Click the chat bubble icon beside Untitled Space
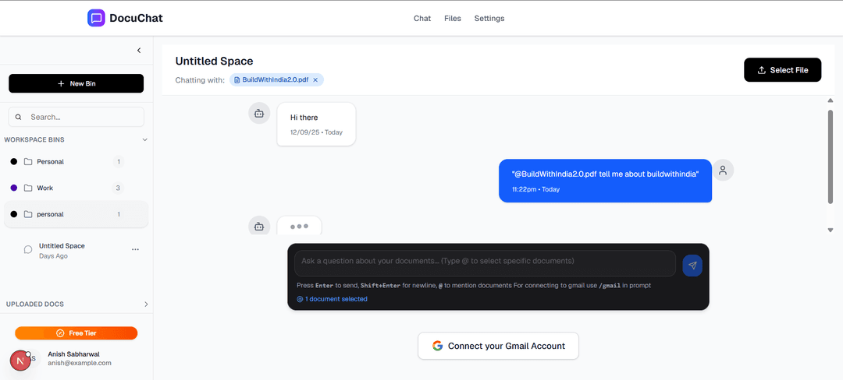 pos(28,250)
